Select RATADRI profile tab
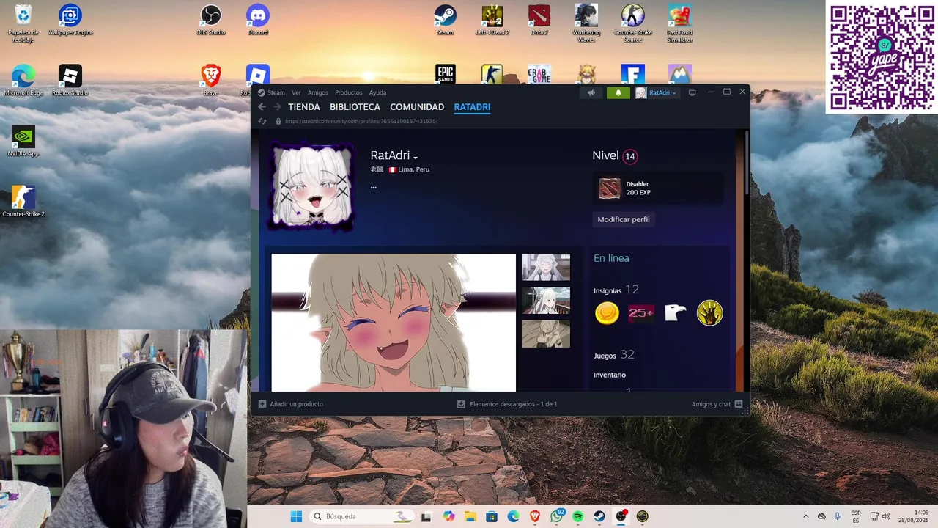 tap(472, 107)
